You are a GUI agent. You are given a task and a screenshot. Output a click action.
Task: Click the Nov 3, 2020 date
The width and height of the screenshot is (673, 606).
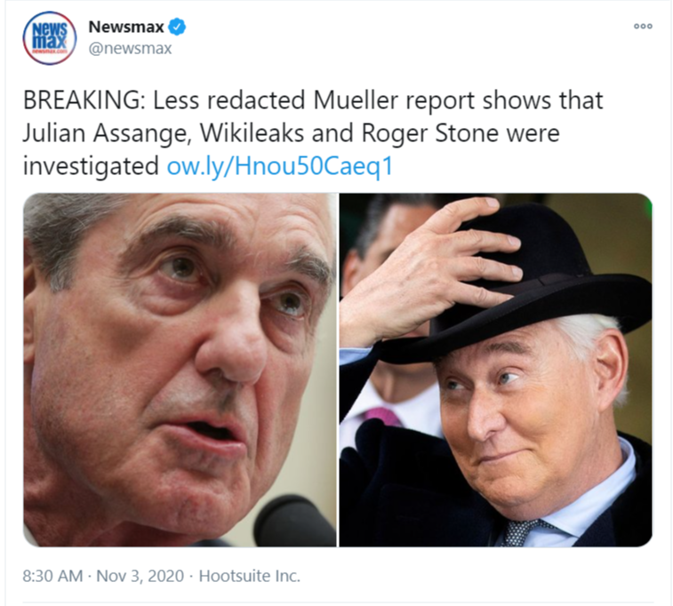click(x=140, y=576)
